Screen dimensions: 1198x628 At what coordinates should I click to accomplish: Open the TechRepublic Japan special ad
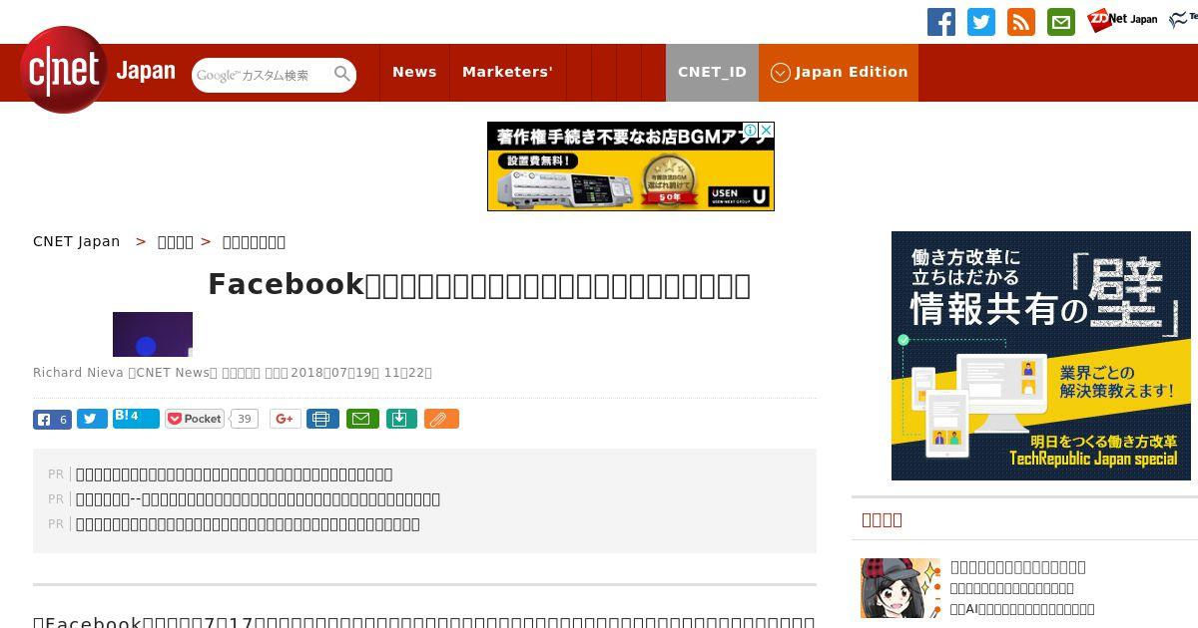point(1041,356)
